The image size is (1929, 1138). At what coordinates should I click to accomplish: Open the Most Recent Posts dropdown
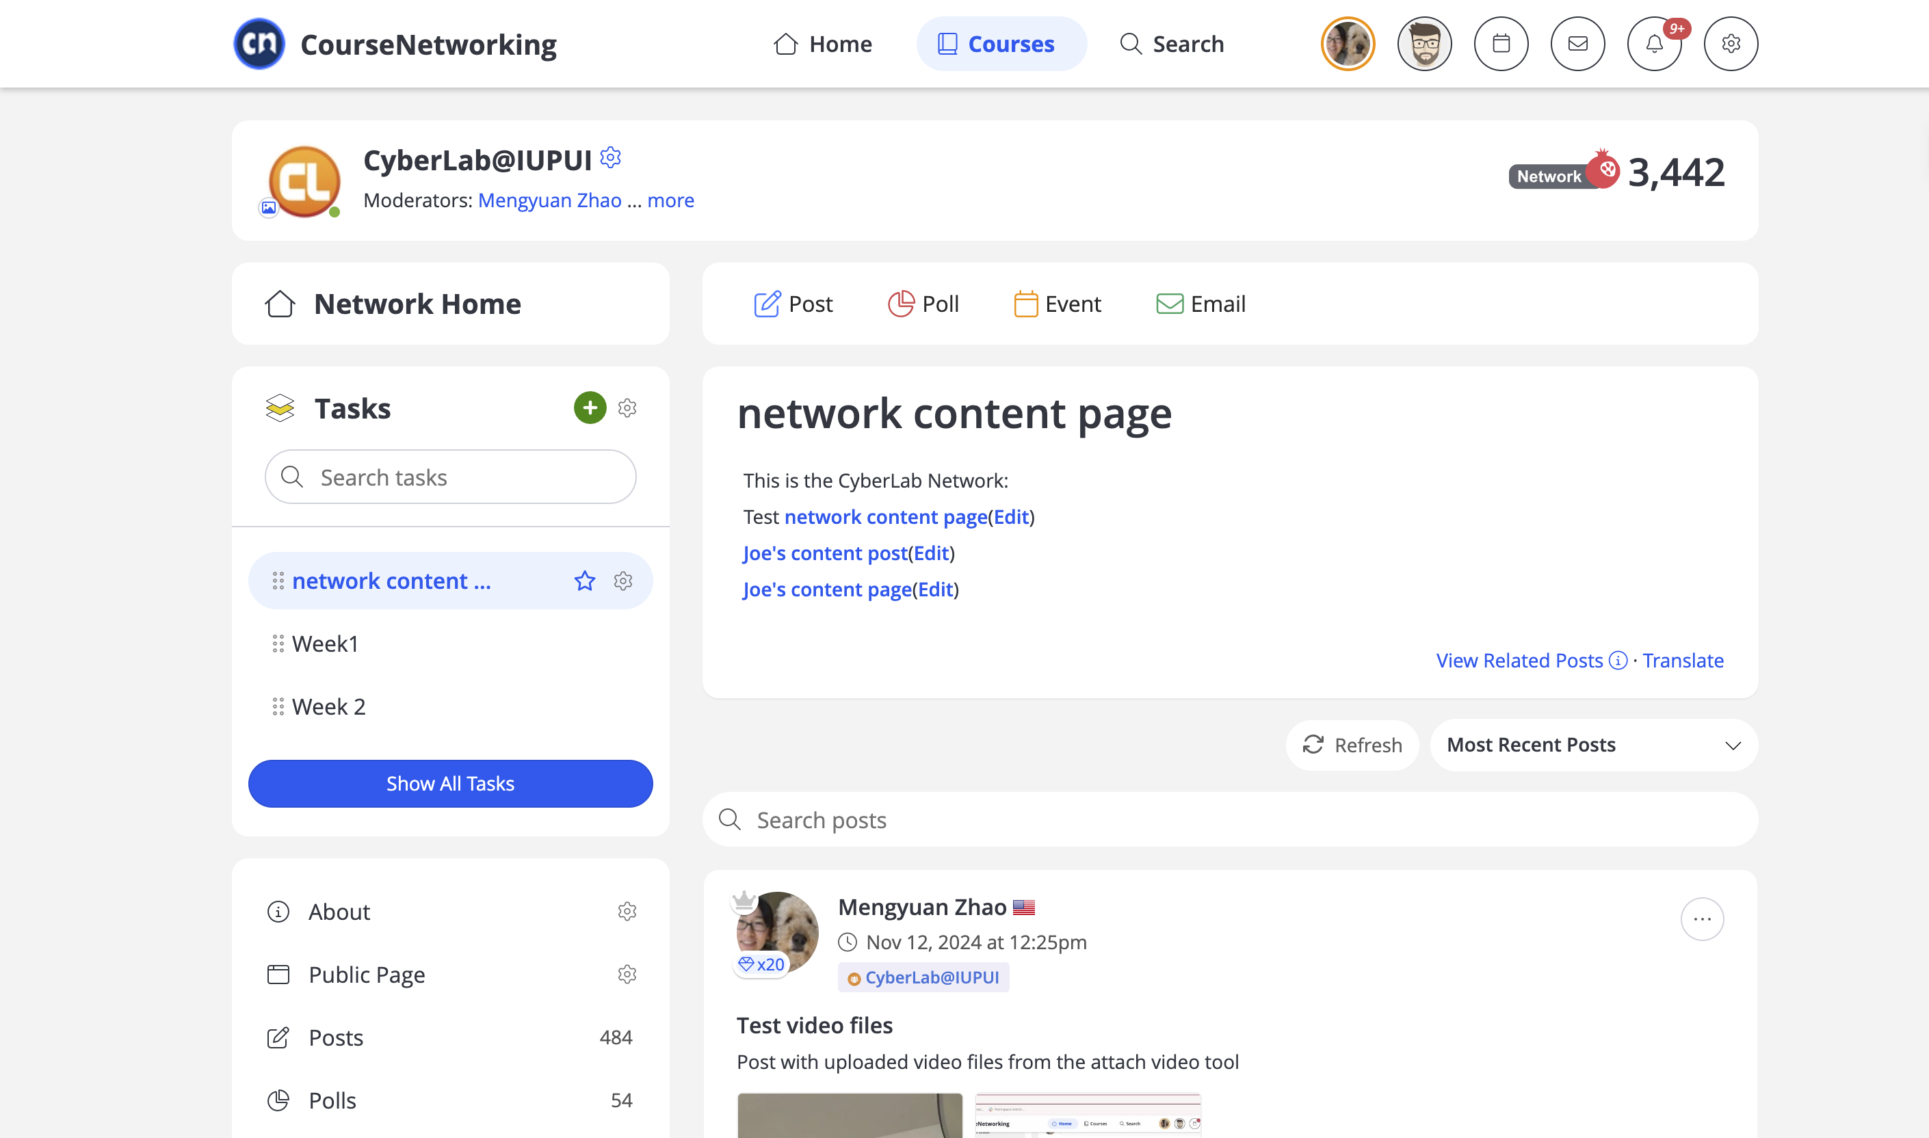pyautogui.click(x=1594, y=745)
